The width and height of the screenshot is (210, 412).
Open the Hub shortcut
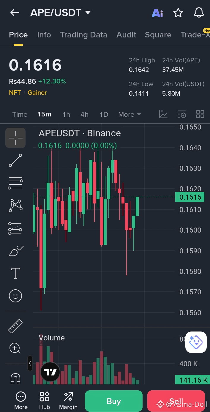point(45,401)
